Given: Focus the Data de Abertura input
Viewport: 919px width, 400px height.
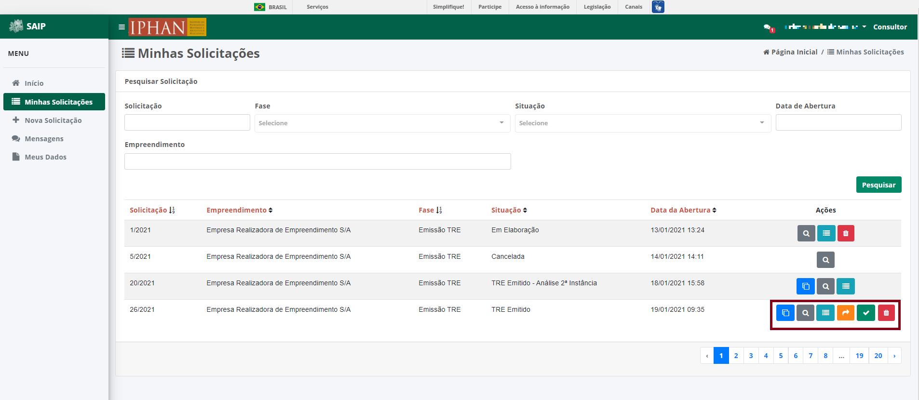Looking at the screenshot, I should pos(838,122).
